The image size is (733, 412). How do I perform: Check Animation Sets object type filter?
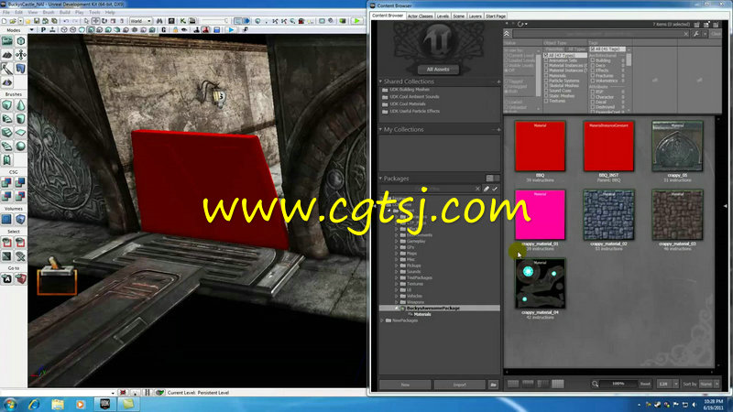pyautogui.click(x=546, y=60)
